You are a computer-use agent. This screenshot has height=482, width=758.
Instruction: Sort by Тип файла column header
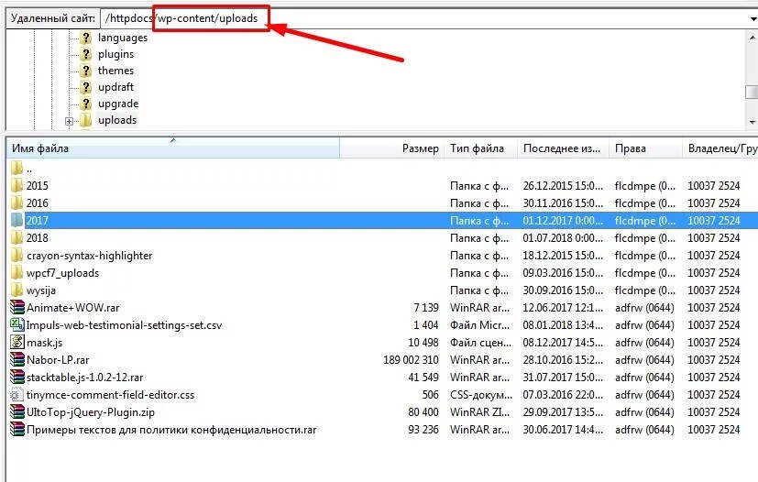(x=480, y=148)
